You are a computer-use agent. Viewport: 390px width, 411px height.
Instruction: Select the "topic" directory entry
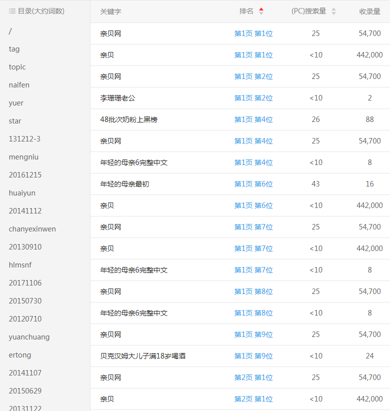coord(17,67)
